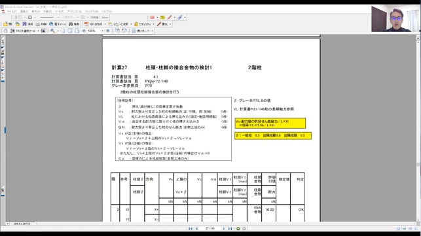Open the ヘルプ menu
Viewport: 421px width, 236px height.
[106, 12]
